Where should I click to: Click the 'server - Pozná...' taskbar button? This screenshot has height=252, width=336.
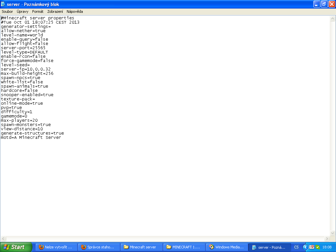[269, 247]
